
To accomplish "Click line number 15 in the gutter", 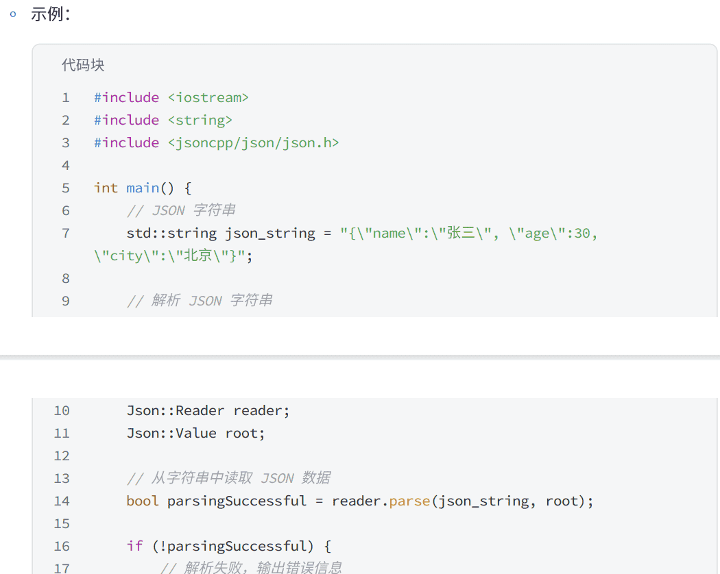I will coord(62,523).
